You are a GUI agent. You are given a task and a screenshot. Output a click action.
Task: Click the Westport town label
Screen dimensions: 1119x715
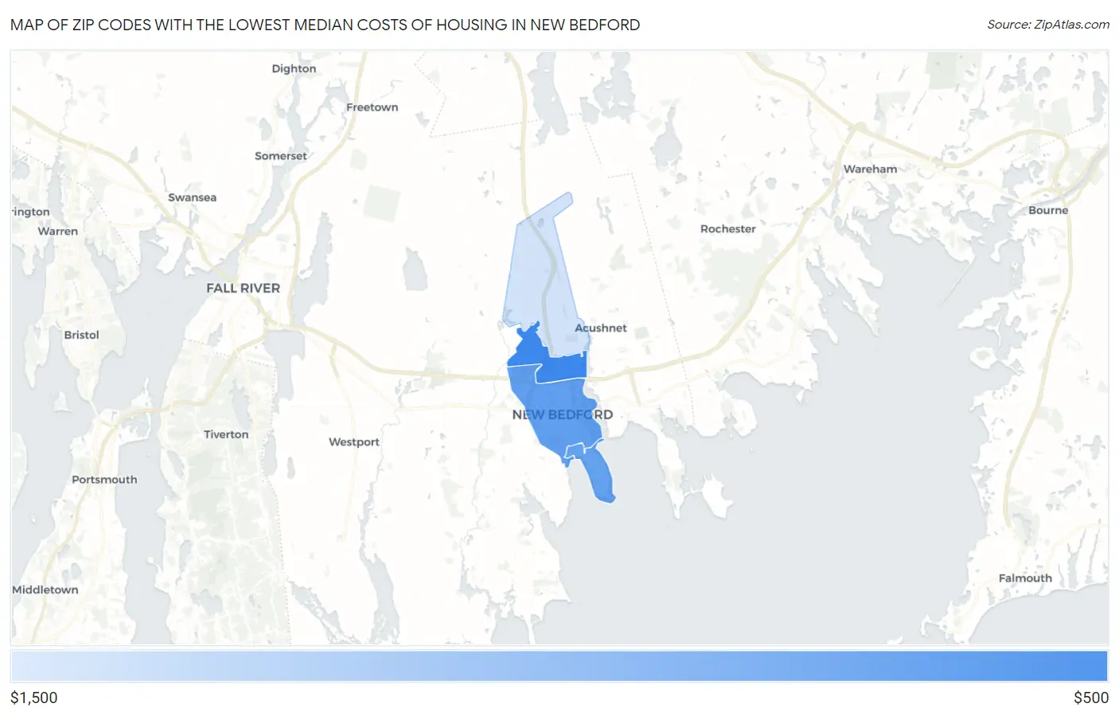(354, 441)
